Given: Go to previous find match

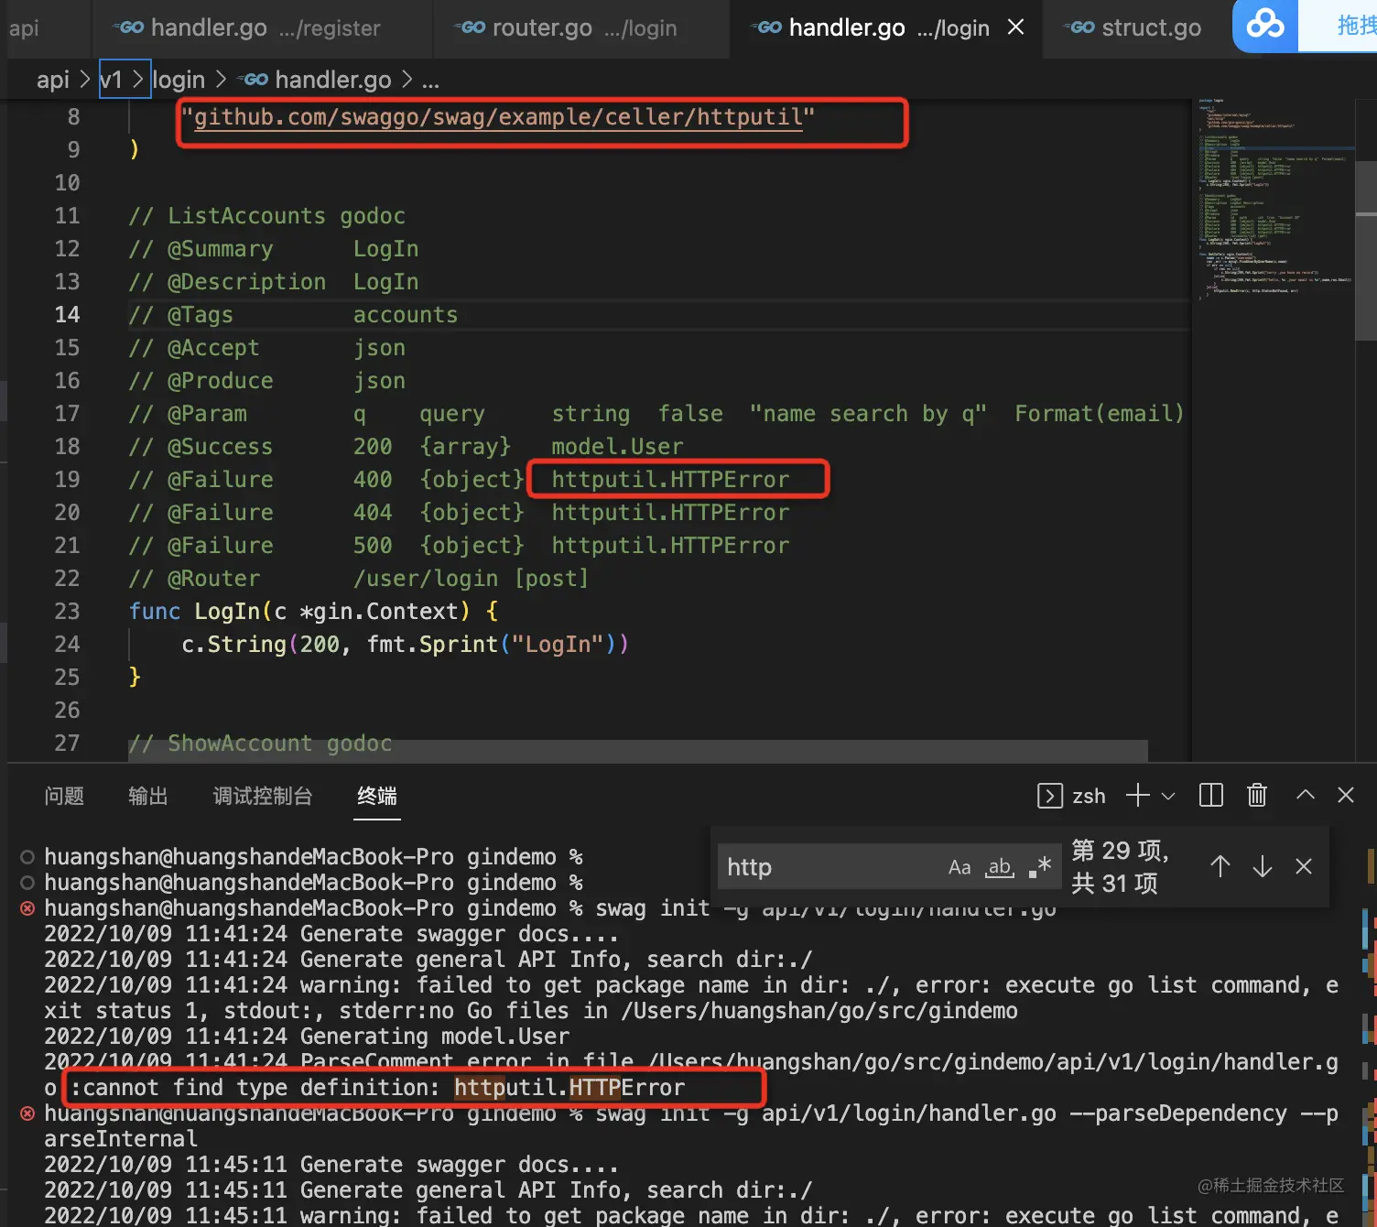Looking at the screenshot, I should [1220, 866].
